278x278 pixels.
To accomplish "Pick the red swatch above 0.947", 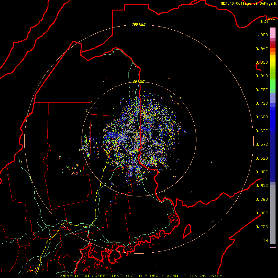I will (x=273, y=46).
